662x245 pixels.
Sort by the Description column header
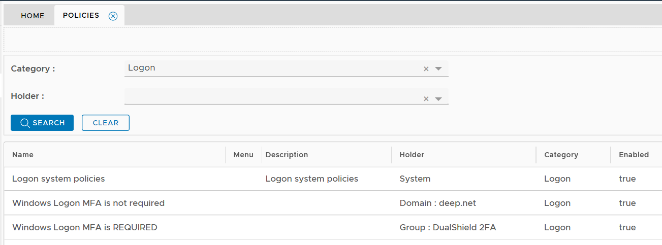[287, 155]
